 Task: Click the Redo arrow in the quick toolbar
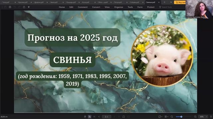[19, 7]
